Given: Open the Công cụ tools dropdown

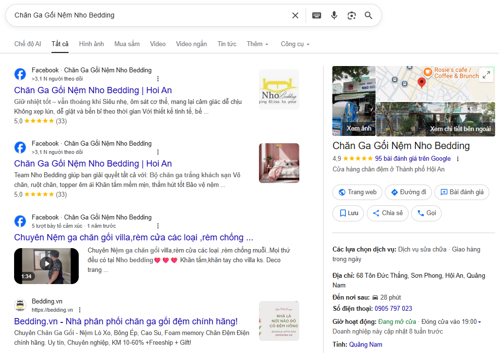Looking at the screenshot, I should (295, 44).
